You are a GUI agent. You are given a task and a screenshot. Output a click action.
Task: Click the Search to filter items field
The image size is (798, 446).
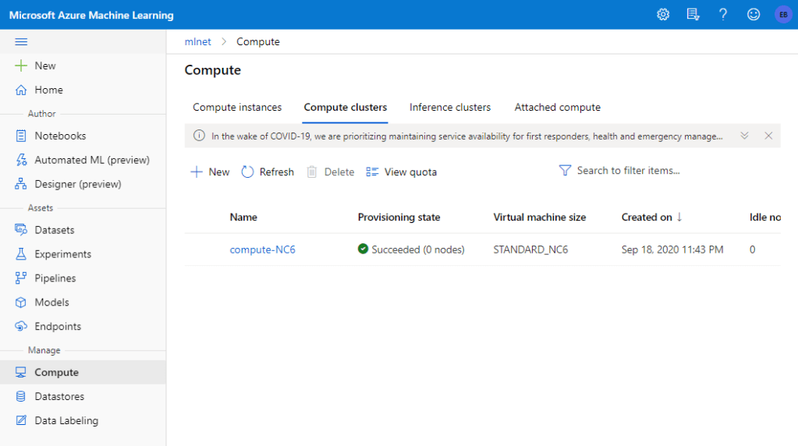(628, 171)
